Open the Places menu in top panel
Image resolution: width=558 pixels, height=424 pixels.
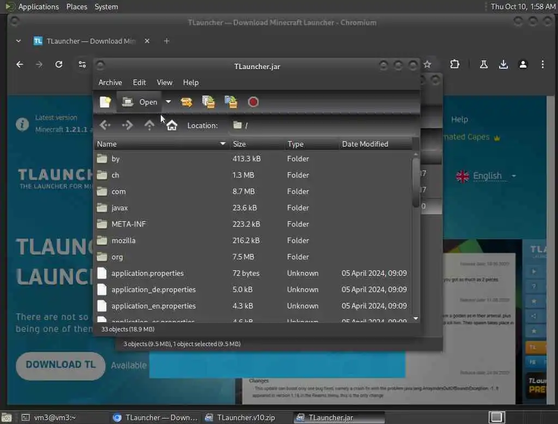pos(76,7)
